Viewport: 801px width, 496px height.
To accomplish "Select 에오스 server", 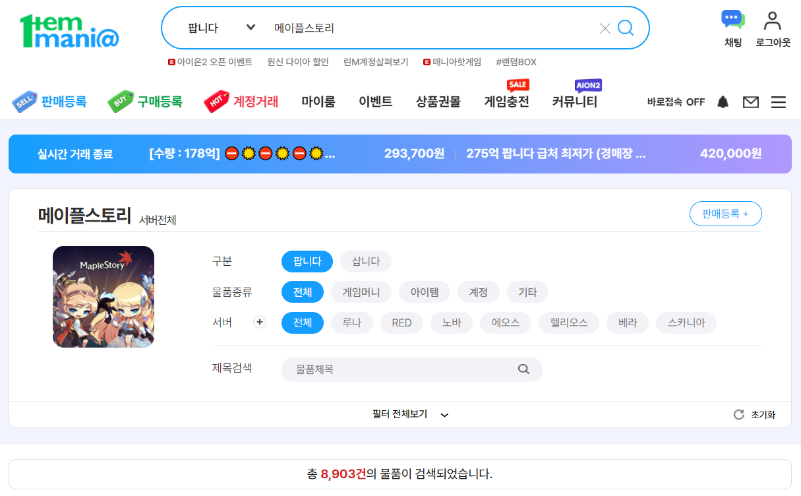I will [x=506, y=323].
